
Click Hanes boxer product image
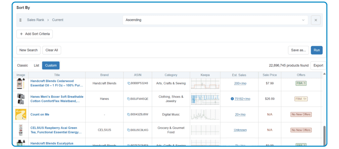tap(21, 99)
